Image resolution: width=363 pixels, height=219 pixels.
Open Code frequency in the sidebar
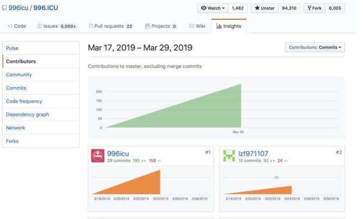(41, 101)
